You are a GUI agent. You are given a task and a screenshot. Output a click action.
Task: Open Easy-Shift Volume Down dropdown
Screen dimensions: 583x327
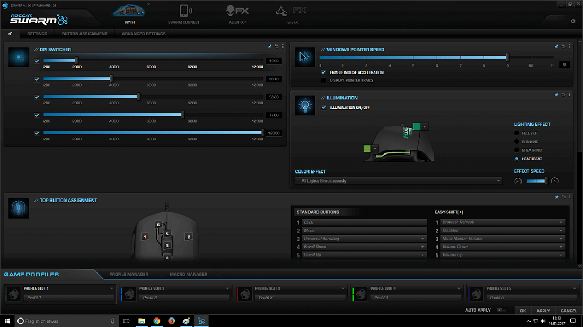[502, 247]
